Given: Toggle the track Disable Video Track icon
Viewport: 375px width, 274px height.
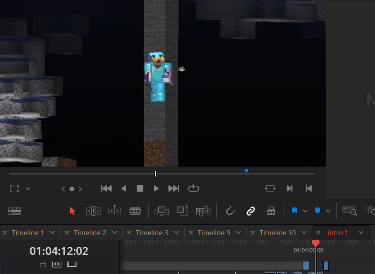Looking at the screenshot, I should click(x=72, y=264).
